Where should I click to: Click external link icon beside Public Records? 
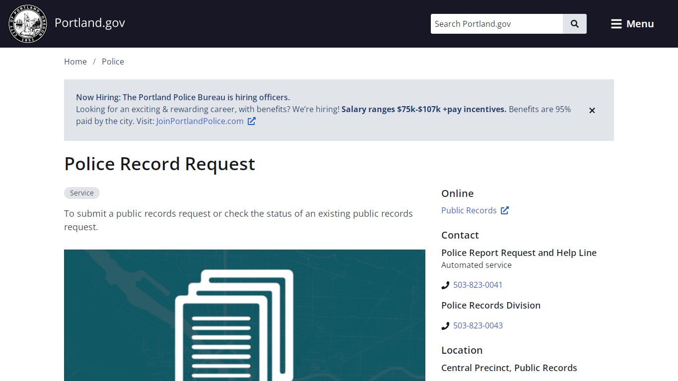505,210
